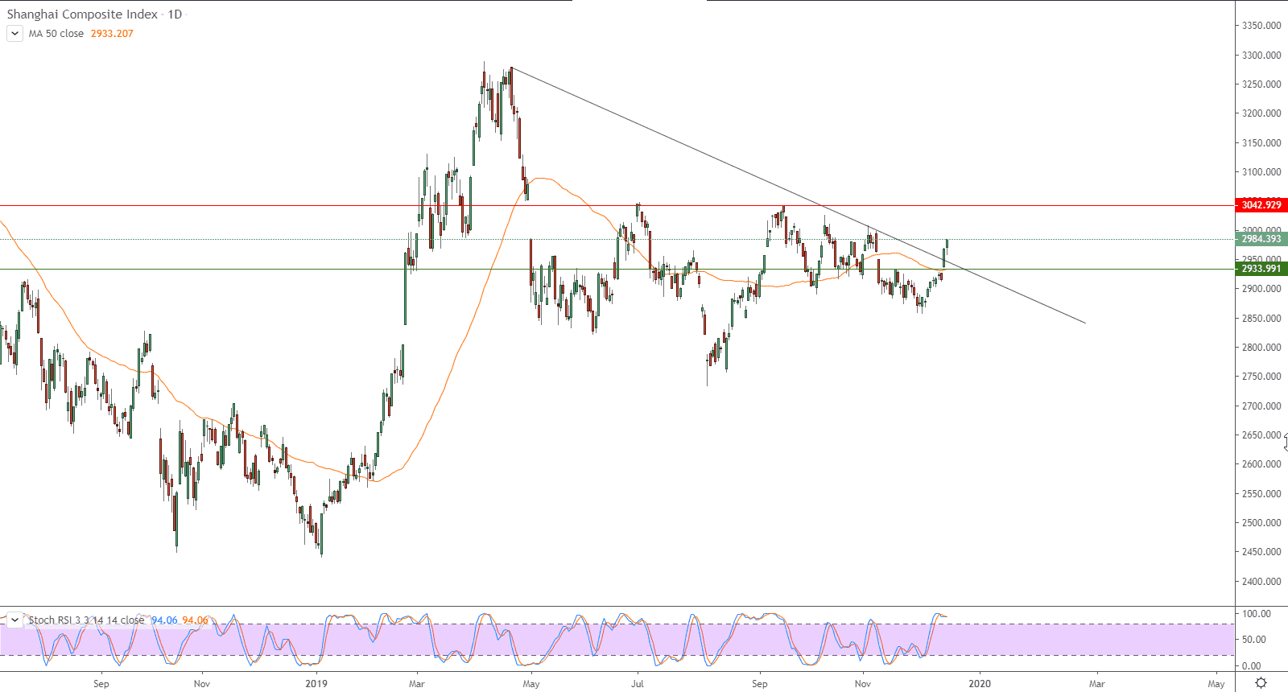Click the current price label 2984.393
This screenshot has height=692, width=1288.
pyautogui.click(x=1261, y=239)
